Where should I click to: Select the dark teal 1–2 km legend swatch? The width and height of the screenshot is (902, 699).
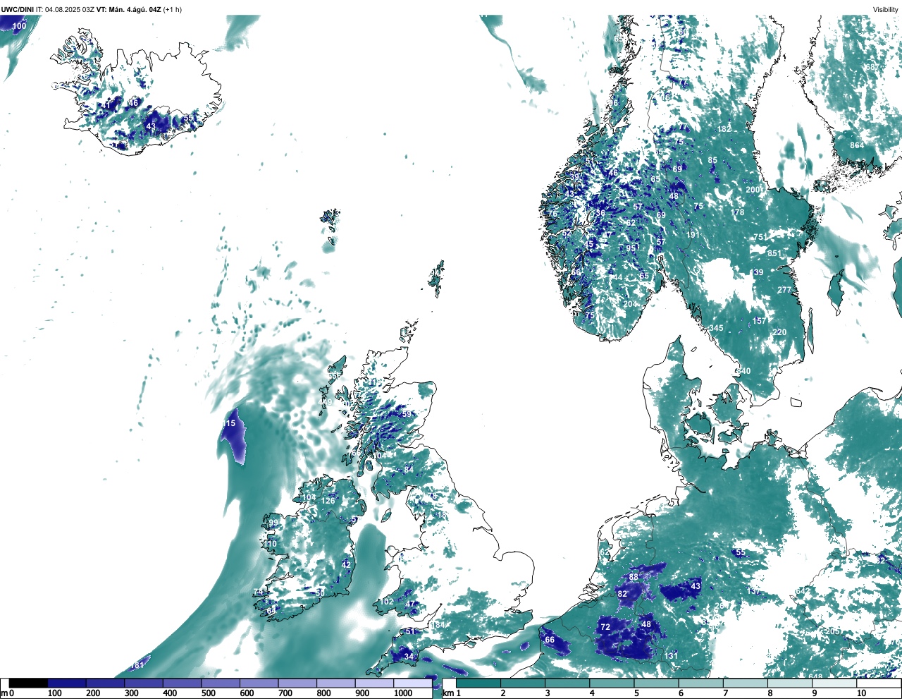[x=478, y=683]
